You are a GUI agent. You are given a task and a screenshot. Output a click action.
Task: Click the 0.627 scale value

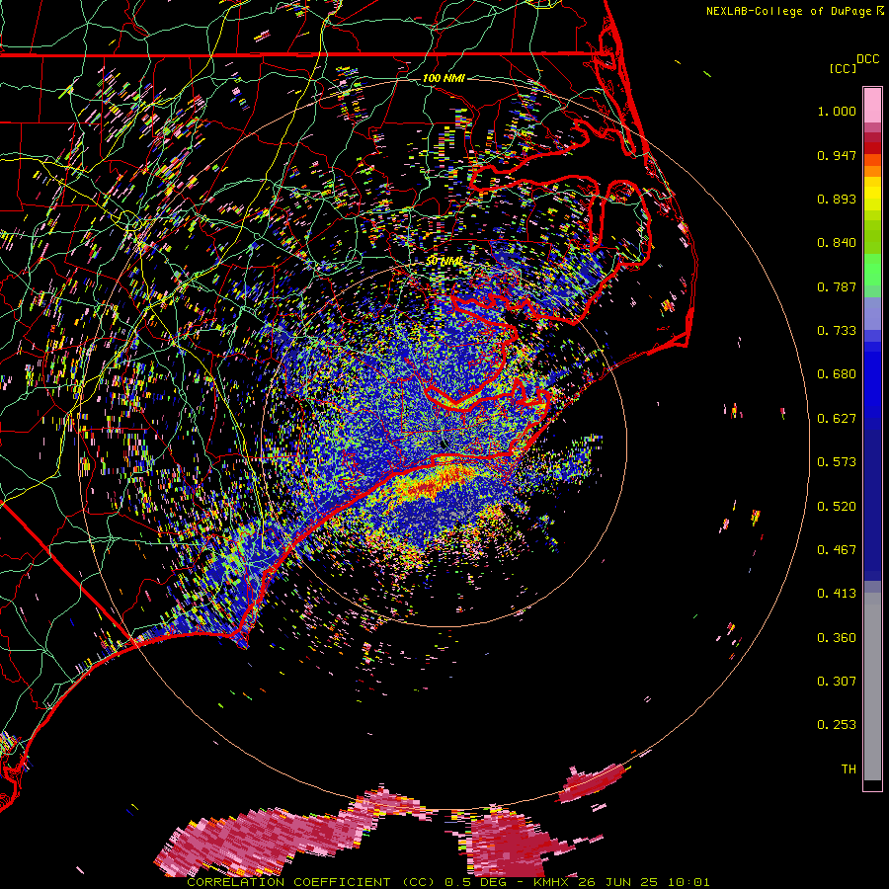click(837, 419)
